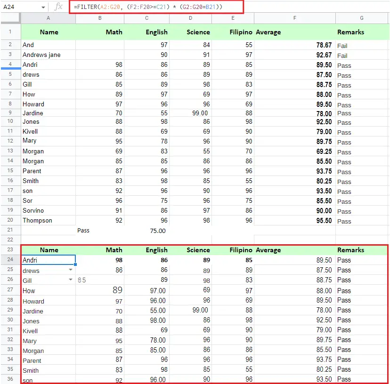
Task: Select column B header
Action: (100, 18)
